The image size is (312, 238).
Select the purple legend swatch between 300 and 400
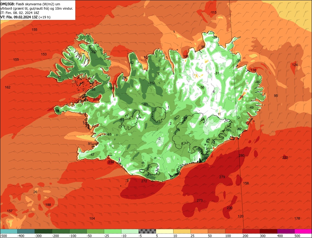point(286,231)
